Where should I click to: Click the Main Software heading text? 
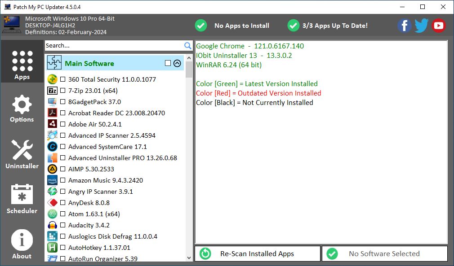click(x=89, y=63)
